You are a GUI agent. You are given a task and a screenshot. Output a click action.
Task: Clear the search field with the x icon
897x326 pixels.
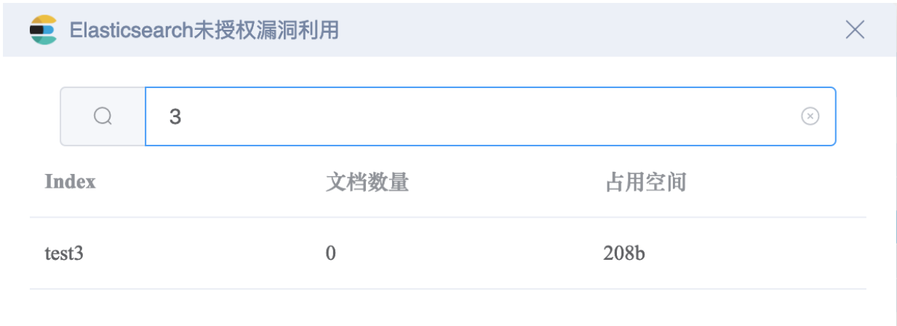tap(810, 116)
